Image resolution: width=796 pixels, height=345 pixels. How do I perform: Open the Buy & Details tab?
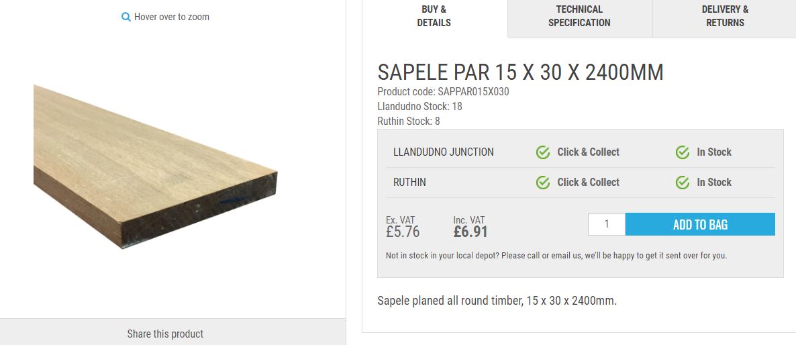click(434, 16)
